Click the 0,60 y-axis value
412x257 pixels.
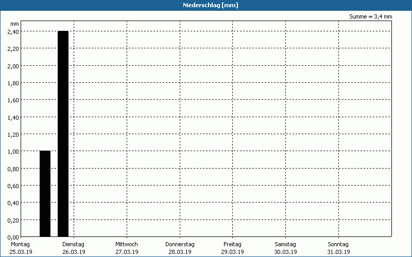13,186
